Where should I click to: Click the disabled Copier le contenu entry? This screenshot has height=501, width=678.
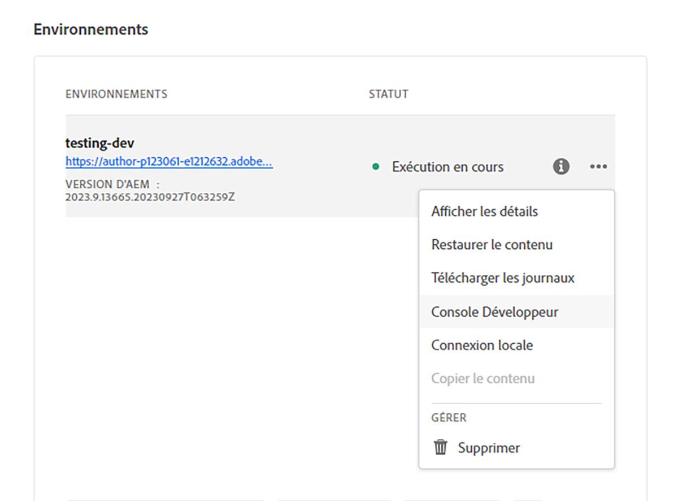click(x=482, y=378)
